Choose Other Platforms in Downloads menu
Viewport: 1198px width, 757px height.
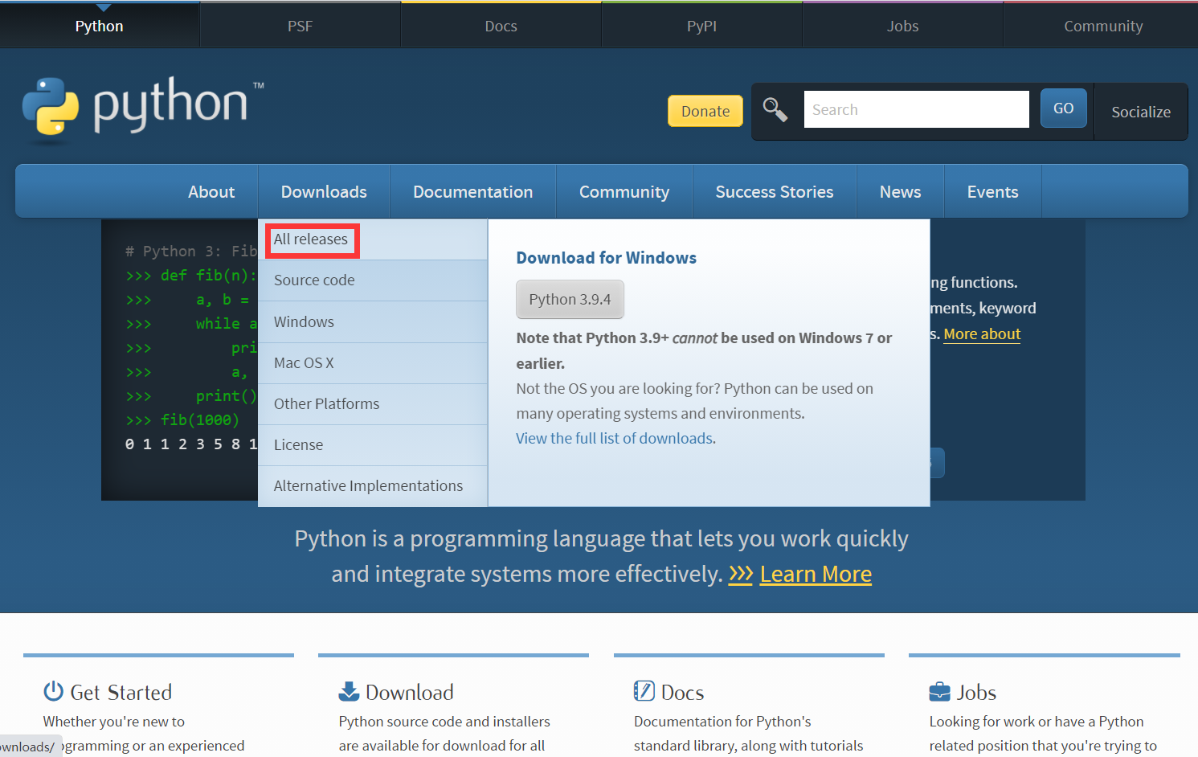373,404
